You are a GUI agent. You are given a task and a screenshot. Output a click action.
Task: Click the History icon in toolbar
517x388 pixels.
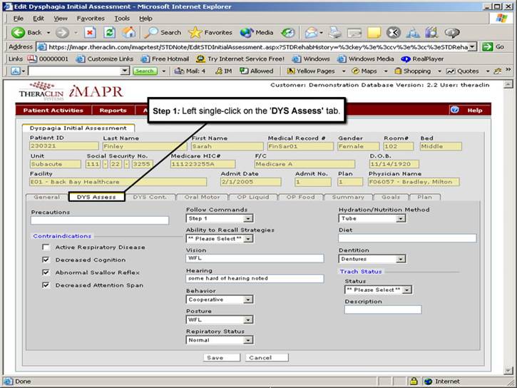[288, 32]
